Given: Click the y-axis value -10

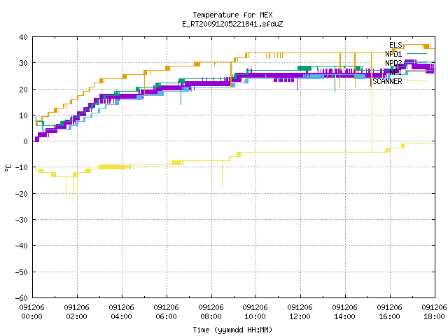Looking at the screenshot, I should pyautogui.click(x=22, y=167).
